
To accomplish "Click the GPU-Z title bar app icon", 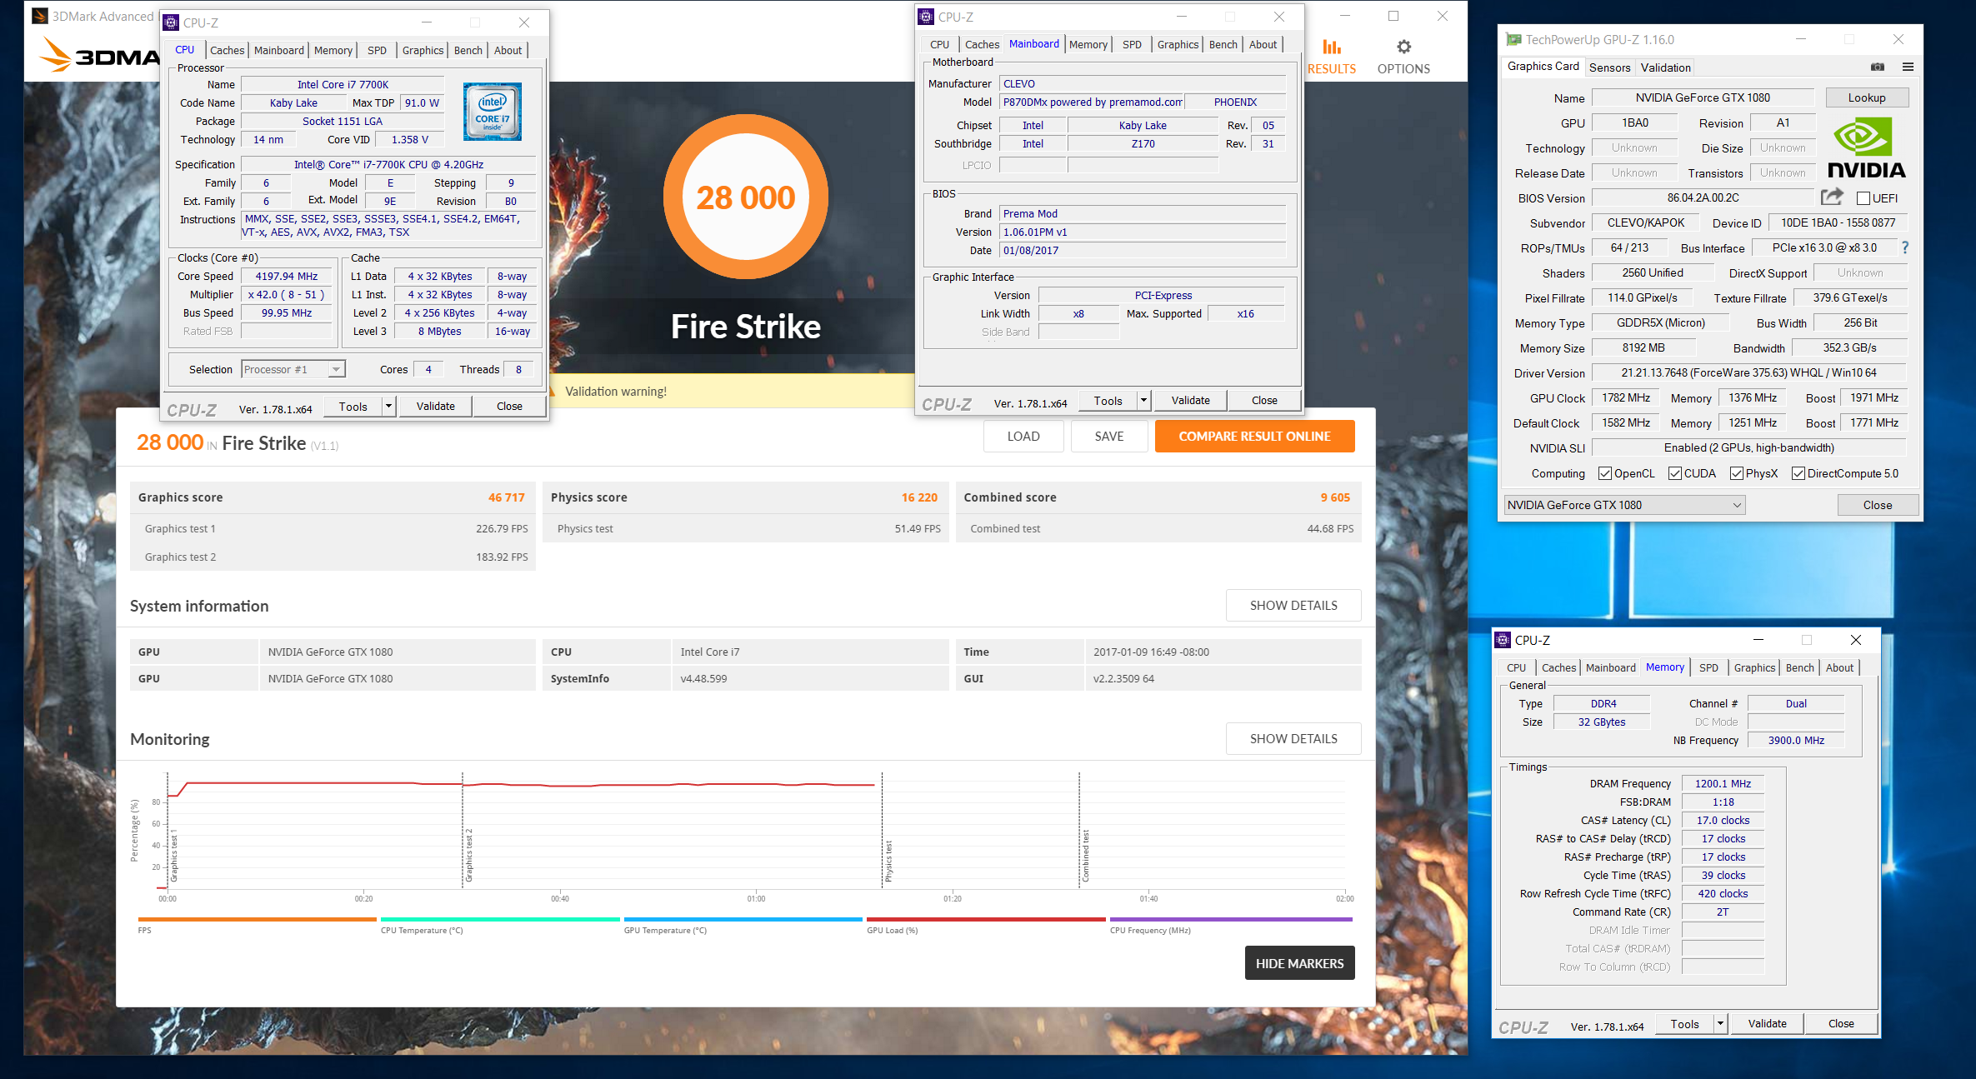I will (1513, 39).
